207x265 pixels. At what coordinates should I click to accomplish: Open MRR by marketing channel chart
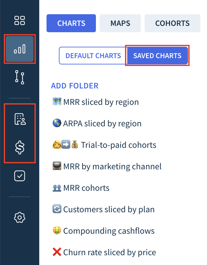(x=107, y=166)
